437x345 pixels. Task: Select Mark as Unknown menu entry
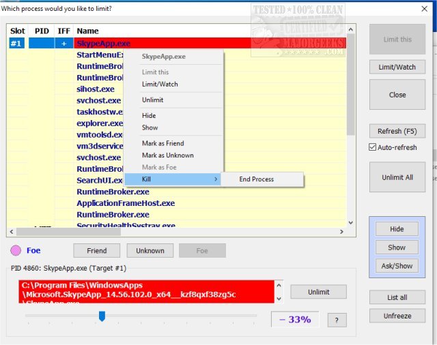[x=173, y=155]
